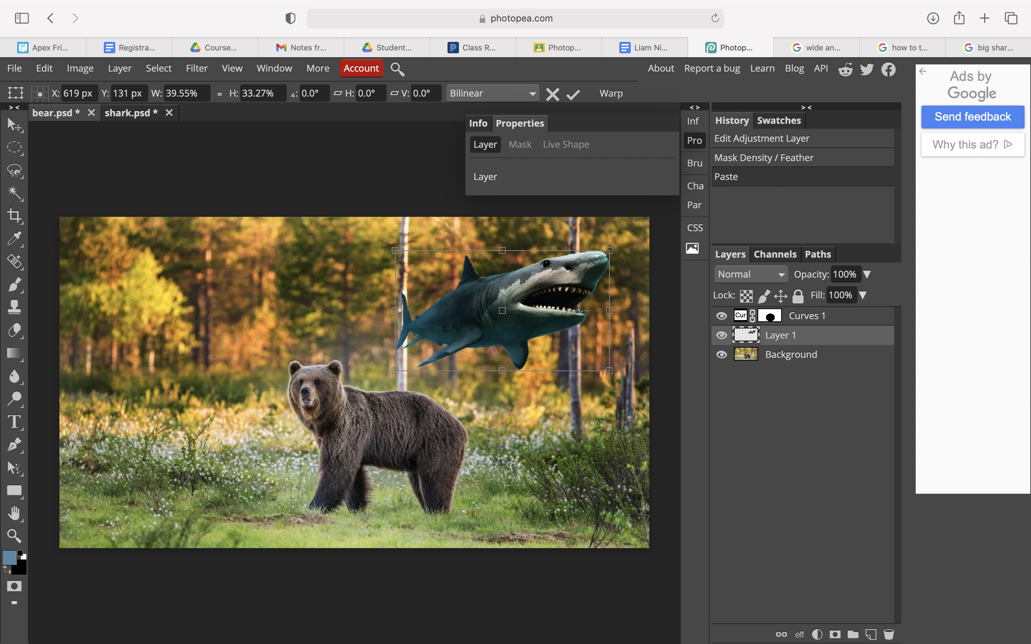Select the Move tool
The height and width of the screenshot is (644, 1031).
click(14, 125)
